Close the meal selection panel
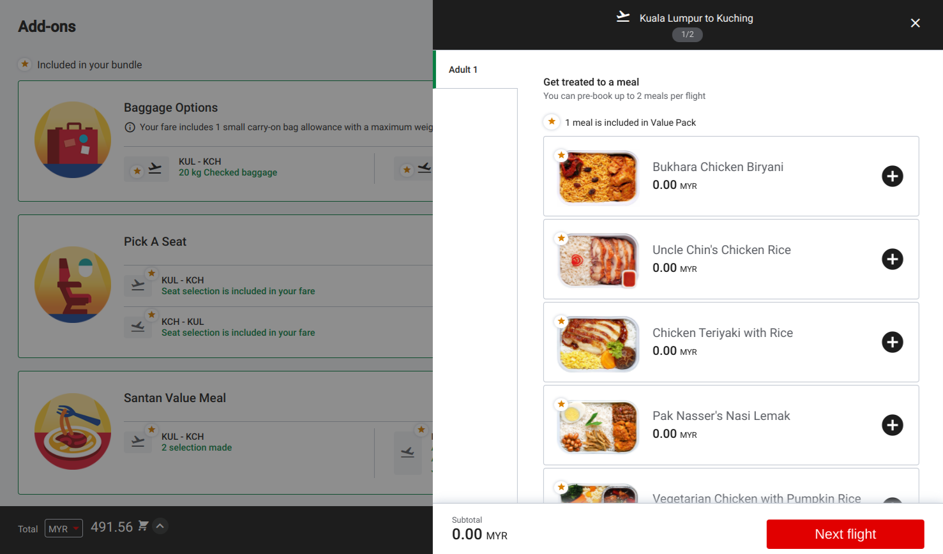943x554 pixels. coord(915,23)
